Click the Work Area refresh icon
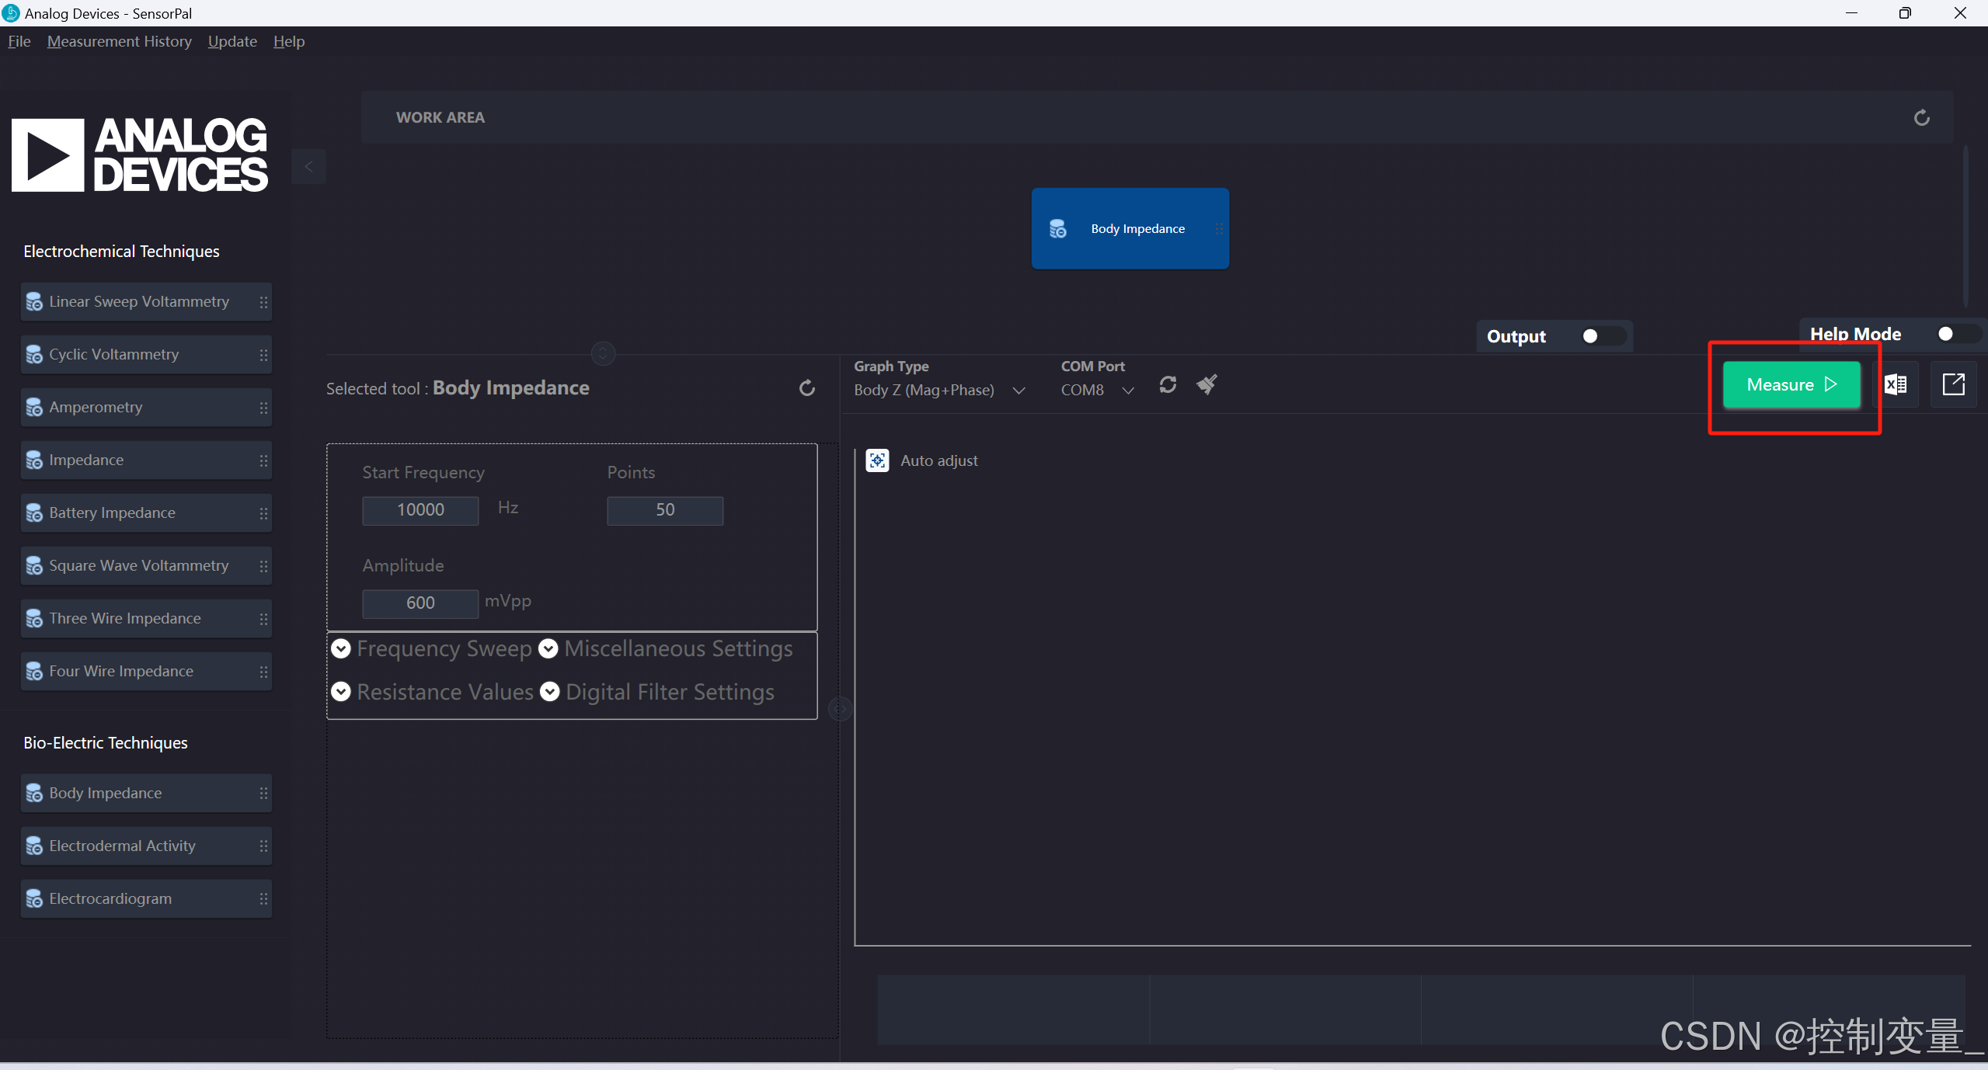The height and width of the screenshot is (1070, 1988). tap(1921, 117)
